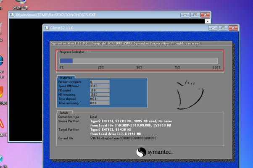Click the Symantec Ghost 11.0.2 copyright header
The width and height of the screenshot is (253, 168).
(x=126, y=43)
